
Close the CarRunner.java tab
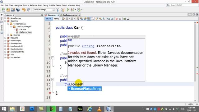pos(79,15)
